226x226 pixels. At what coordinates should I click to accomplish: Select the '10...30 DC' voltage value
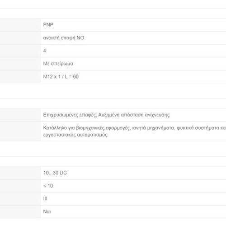[55, 173]
